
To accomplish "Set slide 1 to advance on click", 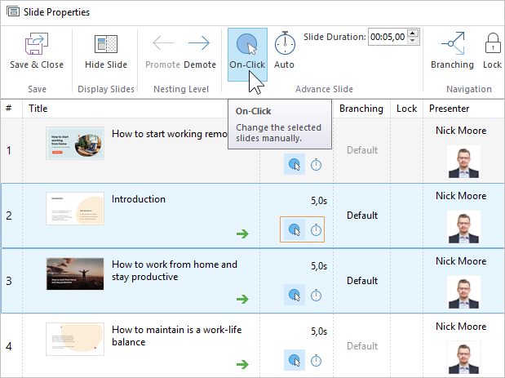I will (x=295, y=164).
